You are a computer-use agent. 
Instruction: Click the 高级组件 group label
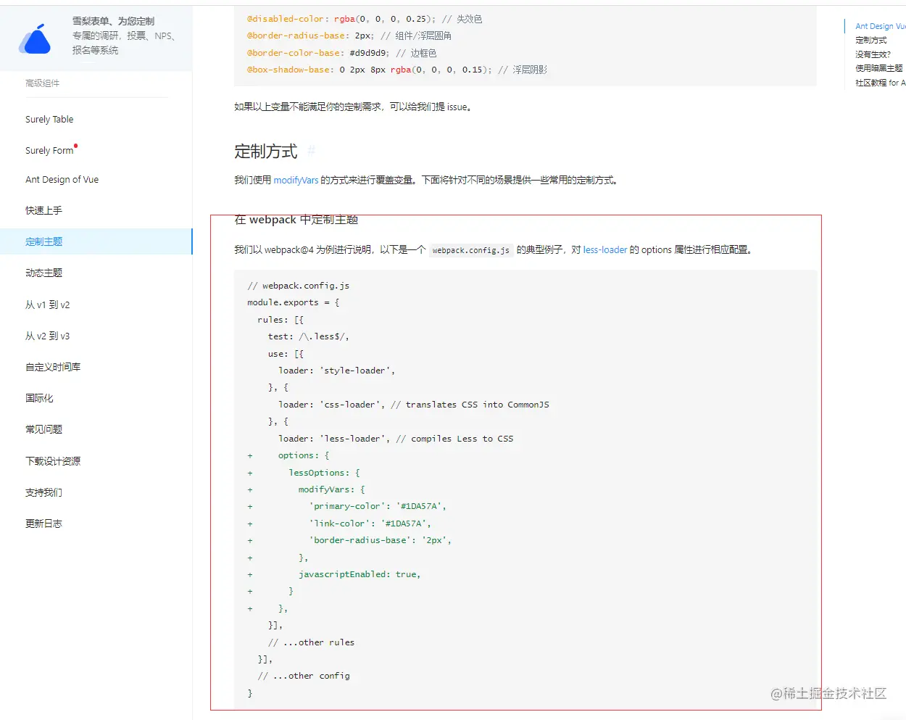click(x=42, y=83)
